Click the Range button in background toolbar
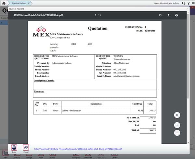 point(29,156)
